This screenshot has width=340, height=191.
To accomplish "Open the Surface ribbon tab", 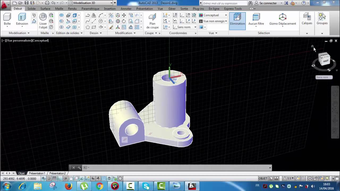I will tap(45, 8).
